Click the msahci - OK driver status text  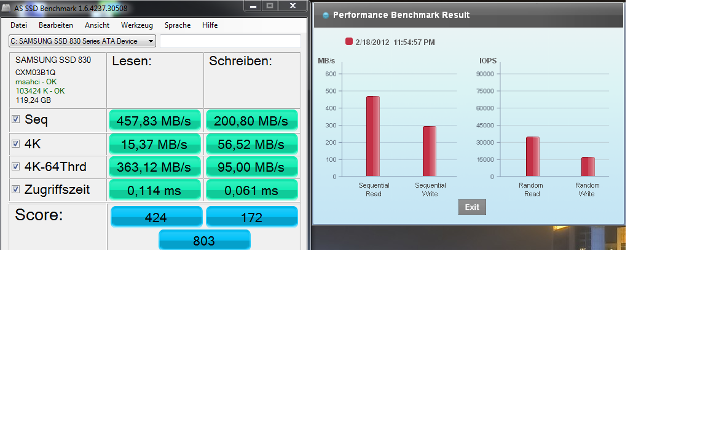click(36, 82)
